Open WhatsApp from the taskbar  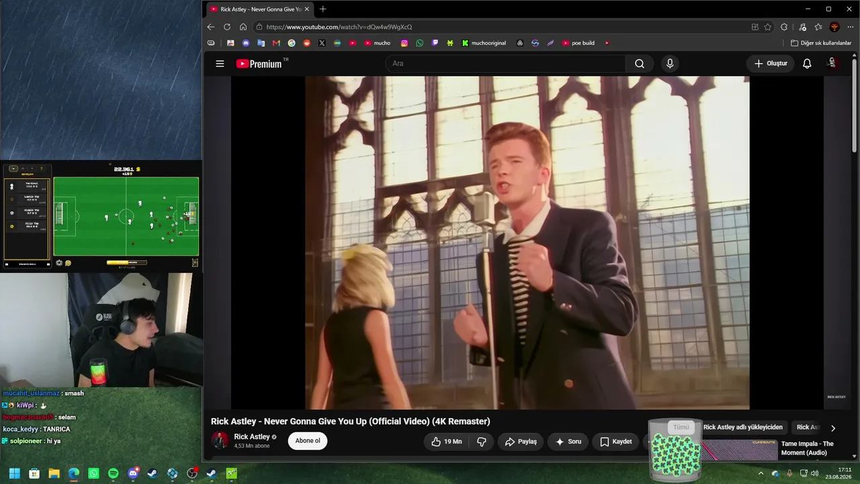[93, 473]
